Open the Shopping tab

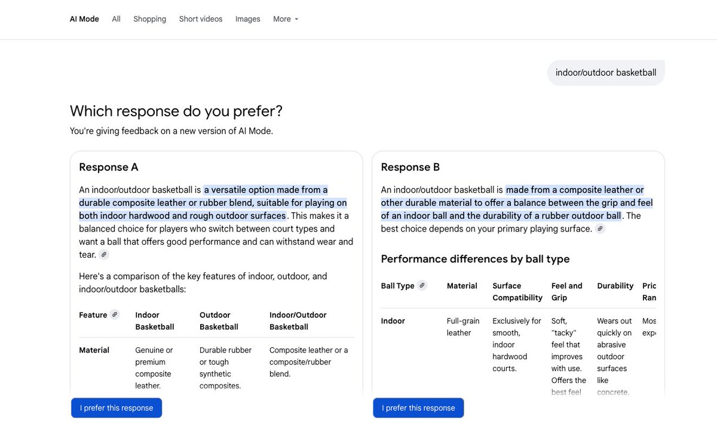(x=149, y=19)
